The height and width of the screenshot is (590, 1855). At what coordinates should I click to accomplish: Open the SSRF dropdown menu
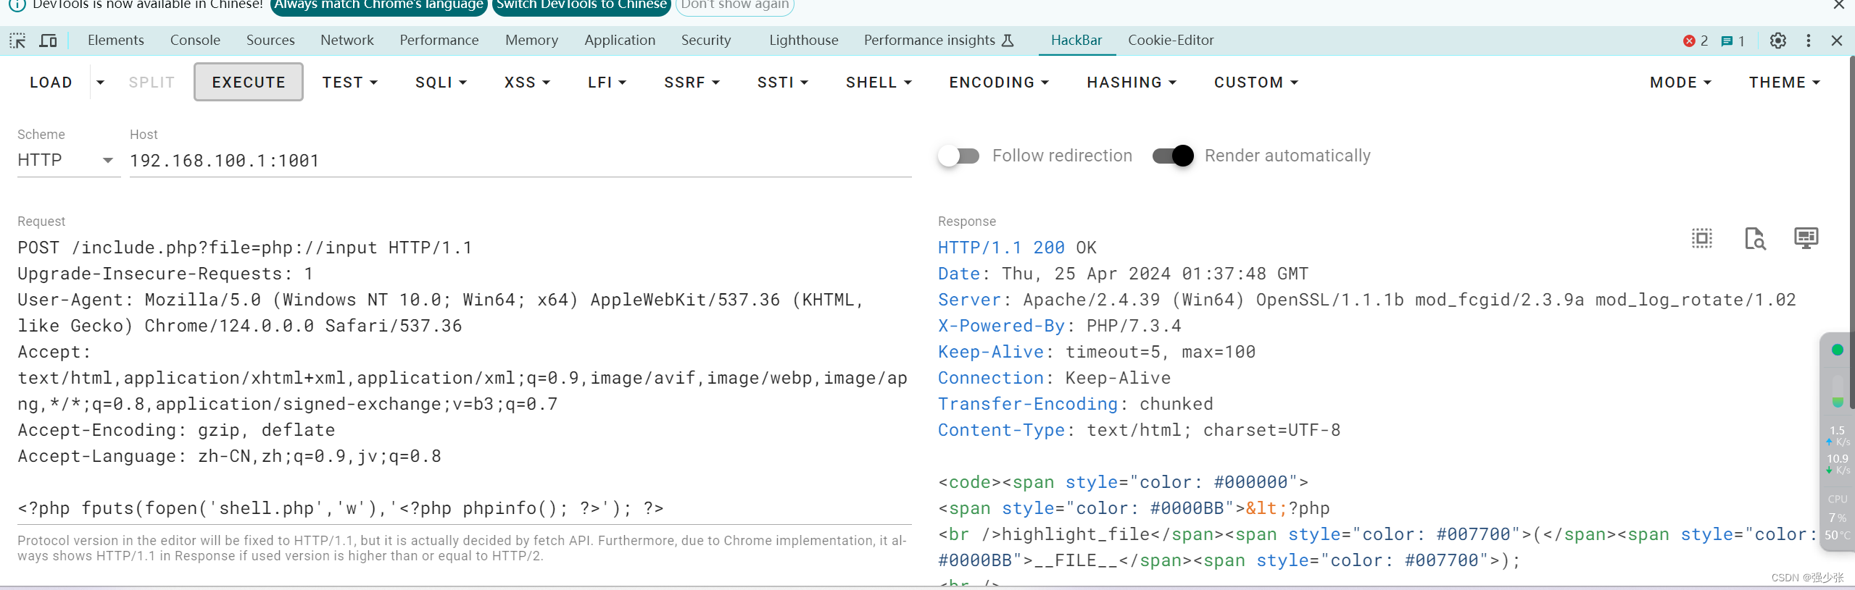[x=692, y=83]
